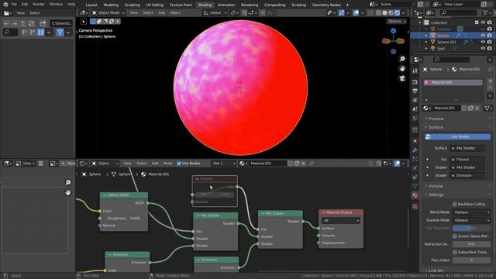Create a new folder in file browser

click(43, 23)
